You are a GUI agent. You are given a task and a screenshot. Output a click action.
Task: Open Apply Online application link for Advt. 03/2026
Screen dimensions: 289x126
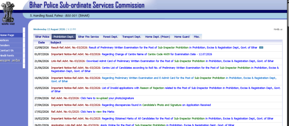(143, 125)
